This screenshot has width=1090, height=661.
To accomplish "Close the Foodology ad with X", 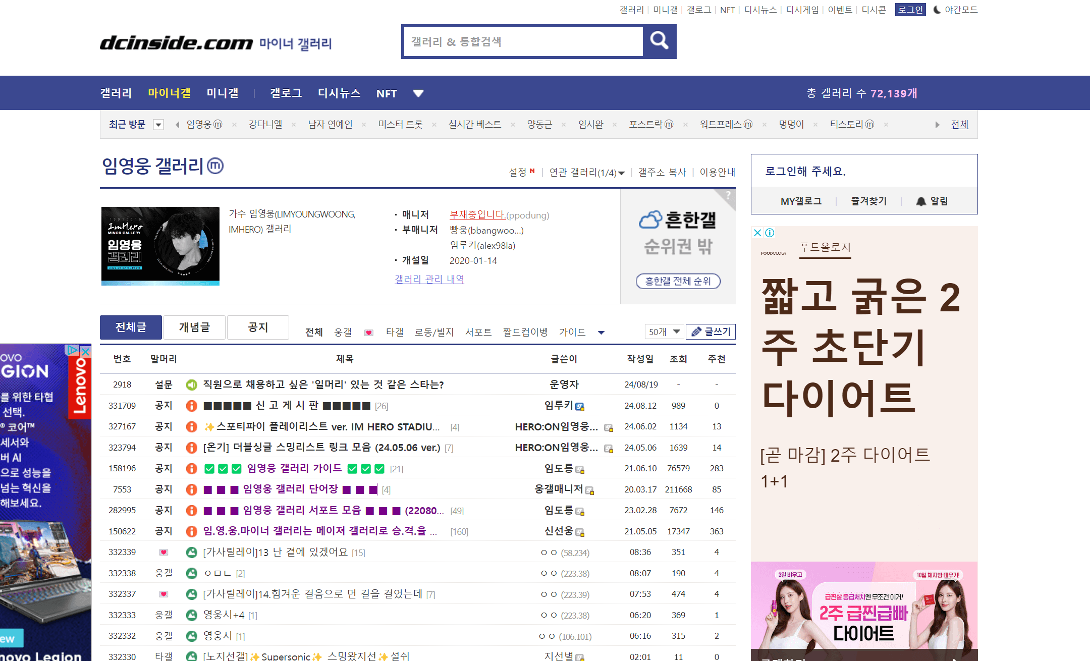I will [757, 232].
